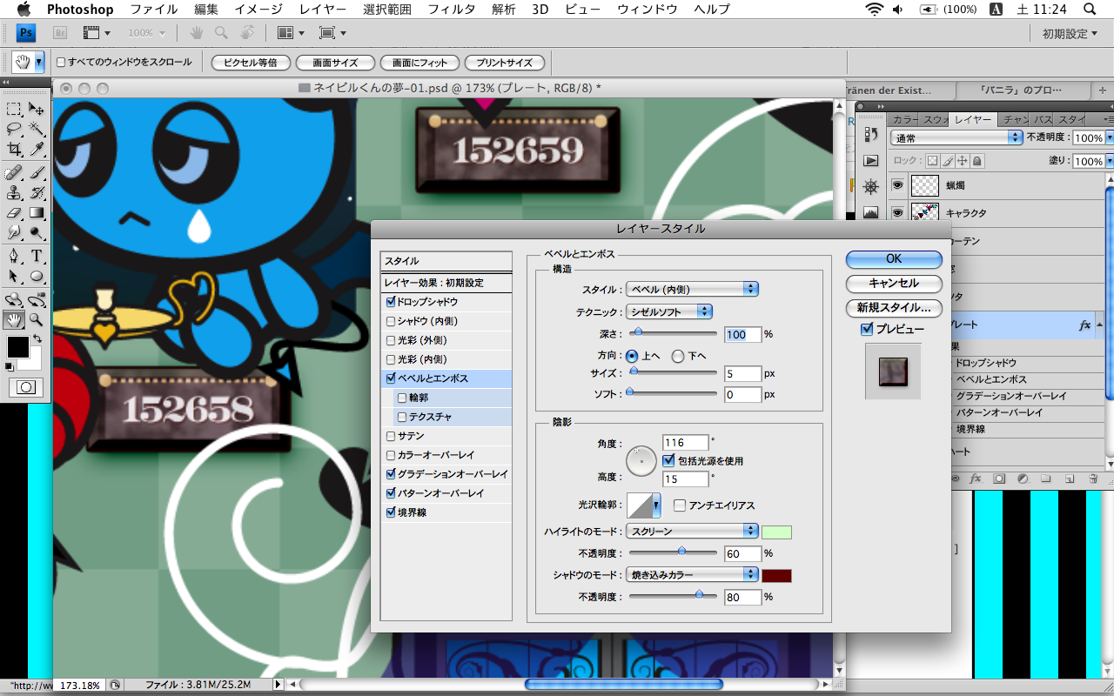The width and height of the screenshot is (1114, 696).
Task: Open the ハイライトのモード dropdown
Action: (692, 531)
